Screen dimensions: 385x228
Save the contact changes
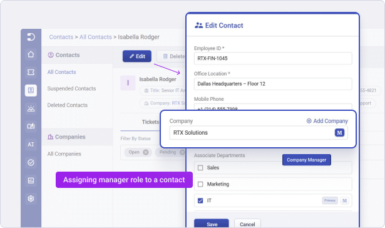(x=212, y=224)
